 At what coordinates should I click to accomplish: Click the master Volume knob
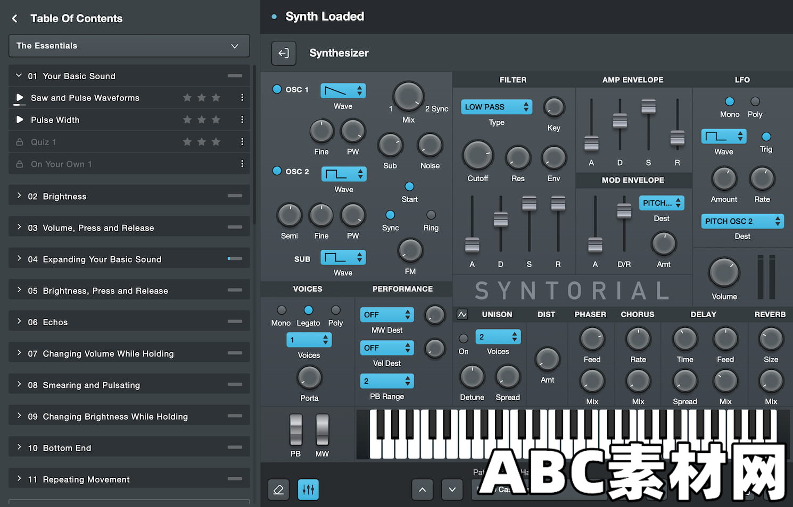724,273
